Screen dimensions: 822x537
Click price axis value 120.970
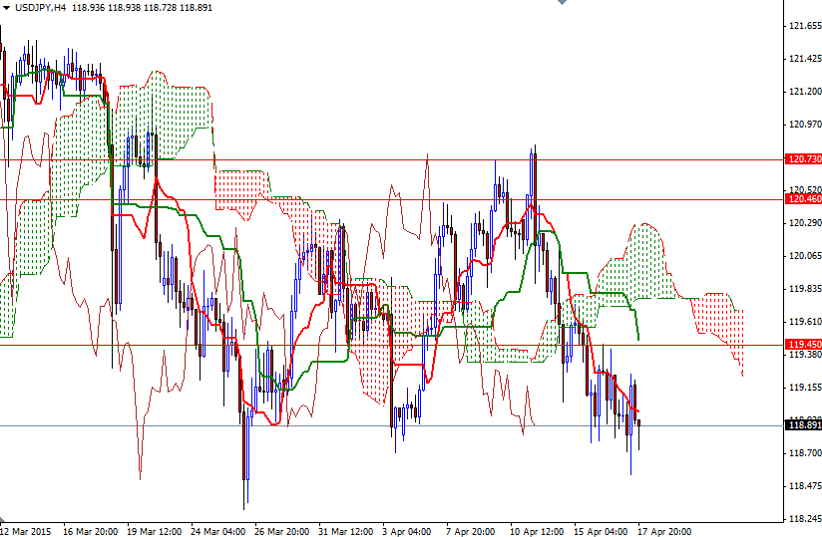click(805, 125)
